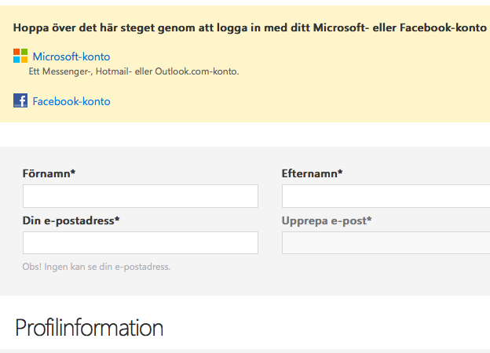Click the "Hoppa över det här steget" heading
Viewport: 490px width, 353px height.
point(250,27)
